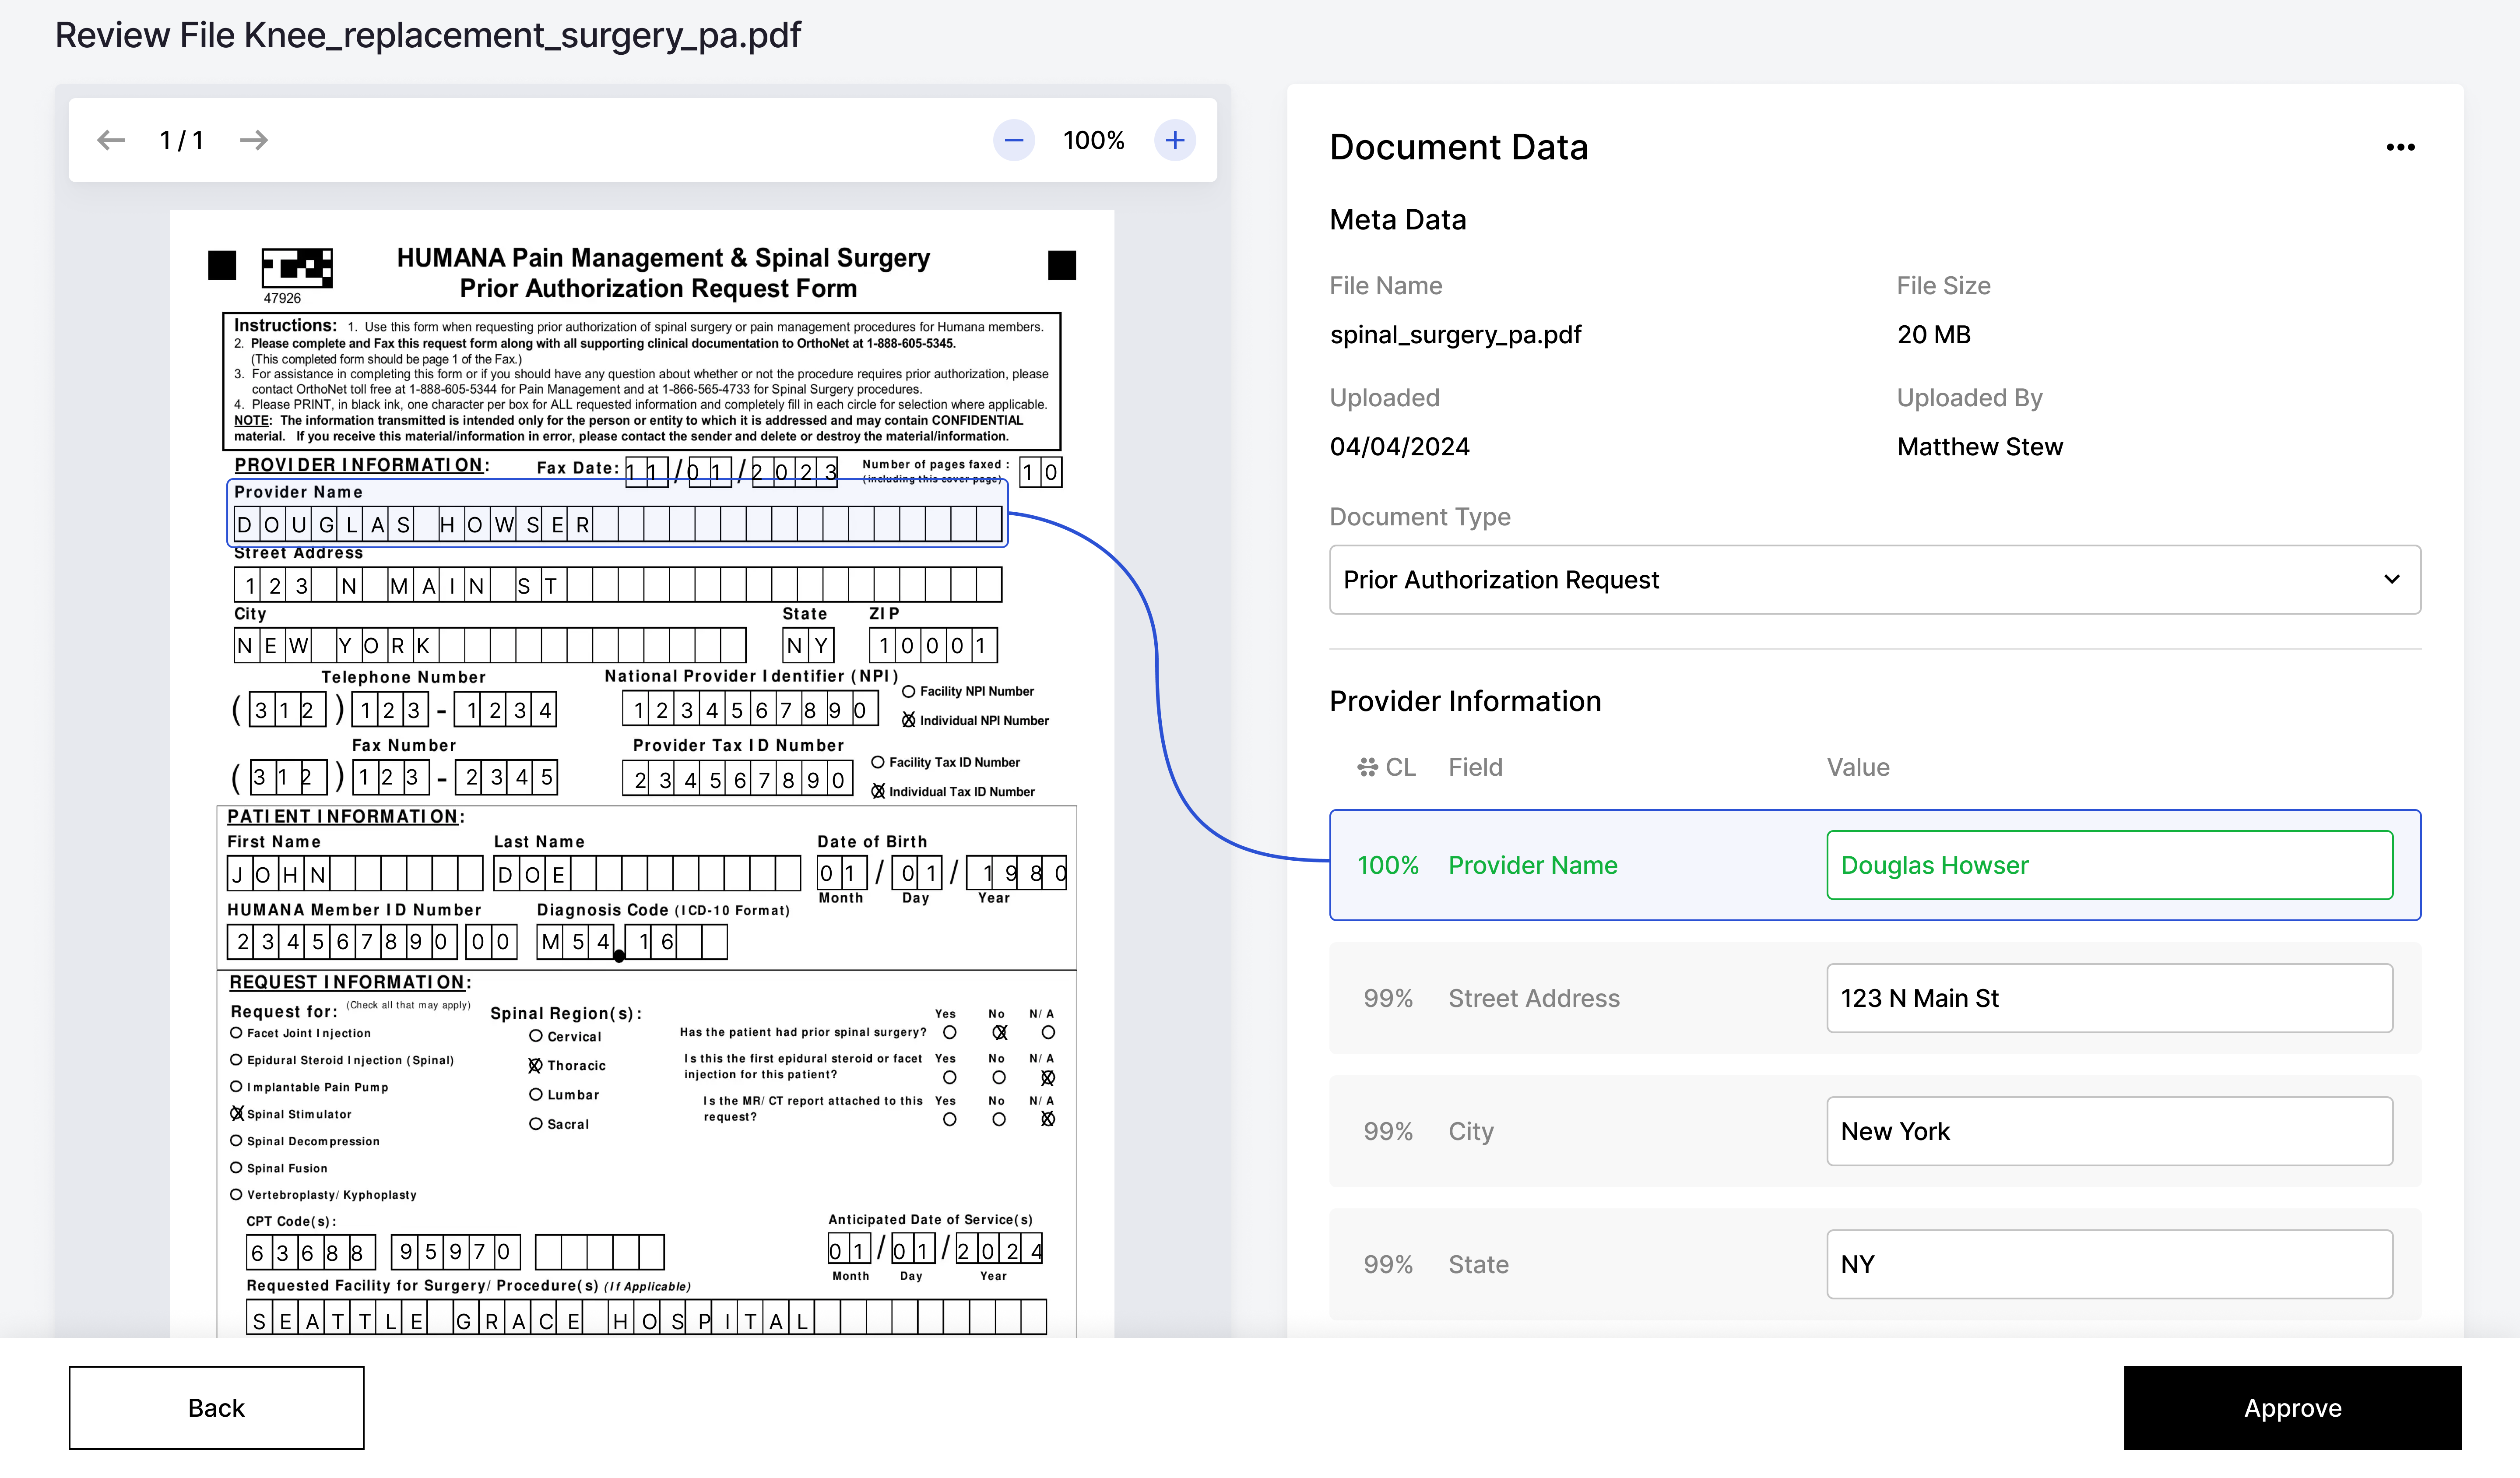
Task: Edit the City value field
Action: (2109, 1131)
